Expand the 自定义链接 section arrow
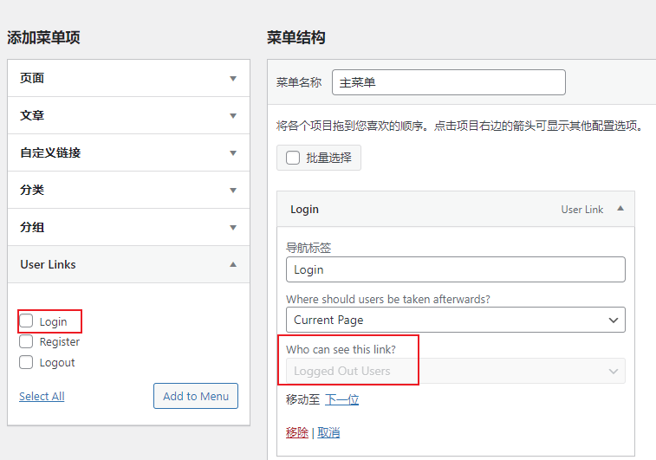Image resolution: width=656 pixels, height=460 pixels. [x=232, y=152]
